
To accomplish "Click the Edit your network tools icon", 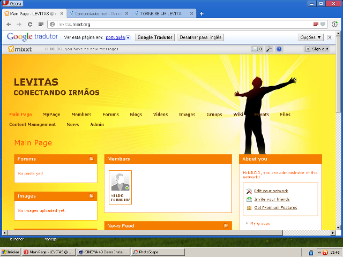I will tap(249, 191).
